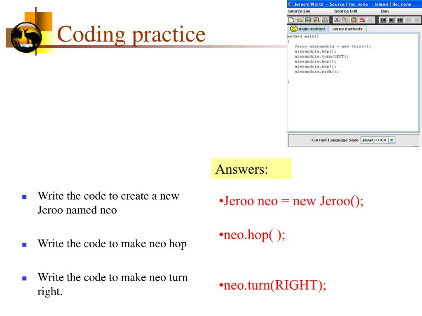422x316 pixels.
Task: Click the Save As toolbar icon
Action: (316, 20)
